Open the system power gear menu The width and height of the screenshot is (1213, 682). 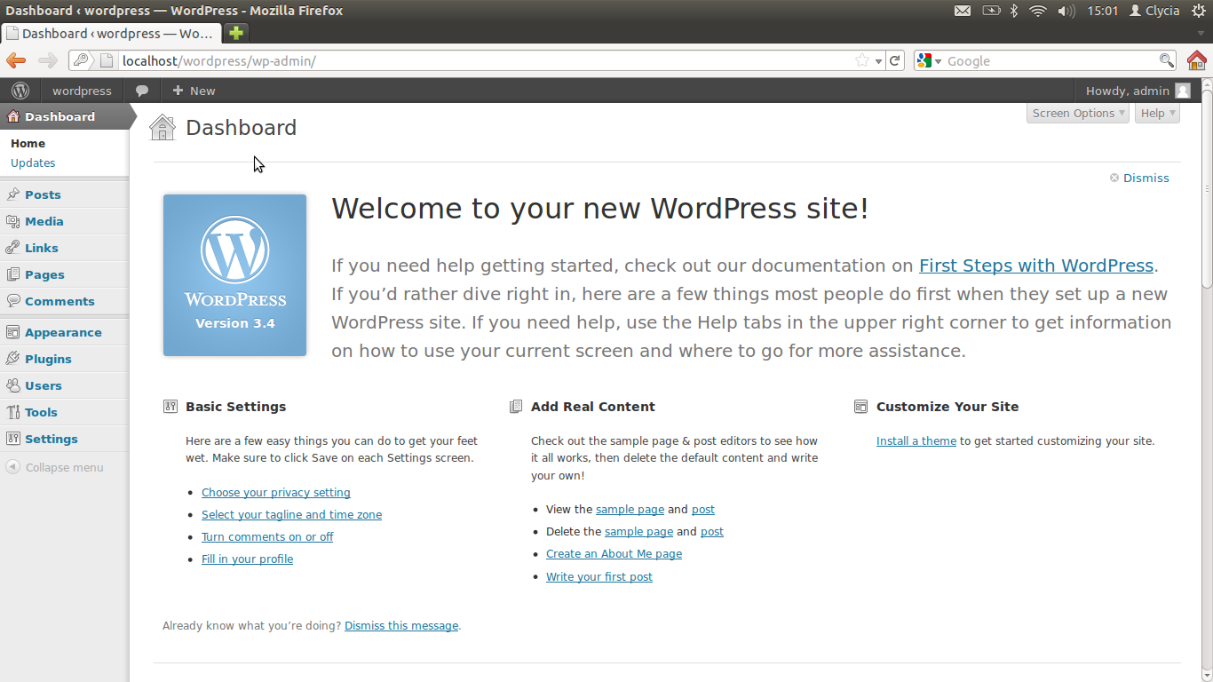(x=1199, y=11)
